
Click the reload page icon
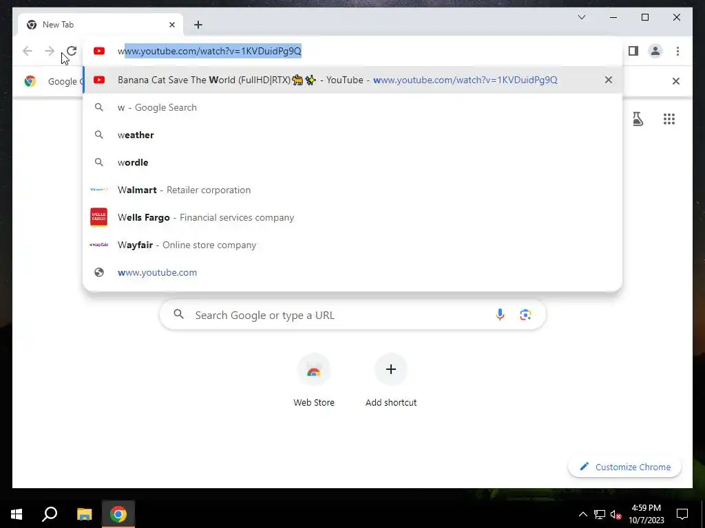[72, 51]
